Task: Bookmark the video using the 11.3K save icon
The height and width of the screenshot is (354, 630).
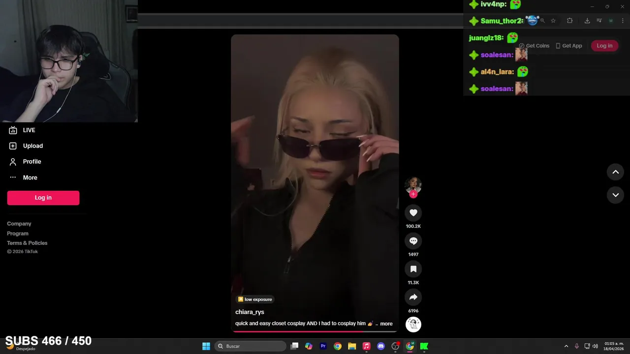Action: tap(413, 269)
